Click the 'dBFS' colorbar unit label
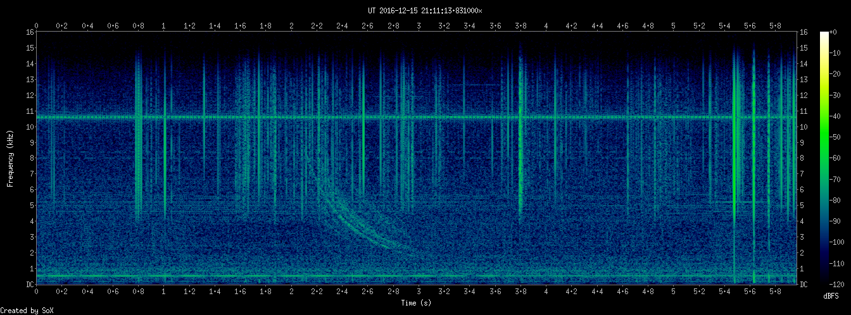This screenshot has height=315, width=851. (x=831, y=296)
